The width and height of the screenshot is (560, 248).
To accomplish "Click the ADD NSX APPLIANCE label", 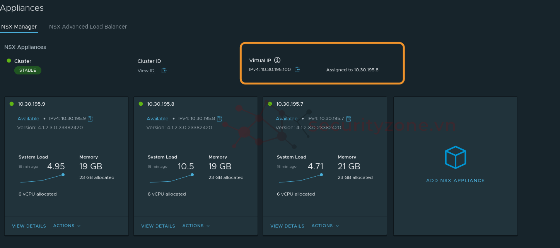I will pos(455,181).
